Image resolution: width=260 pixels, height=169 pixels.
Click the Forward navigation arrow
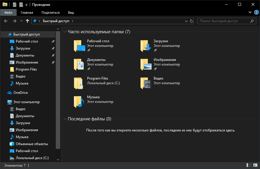coord(15,21)
